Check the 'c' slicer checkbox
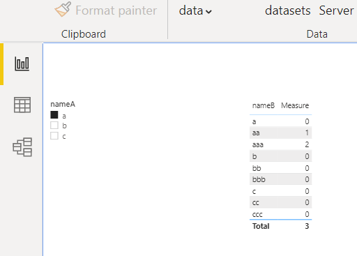357x256 pixels. coord(54,136)
